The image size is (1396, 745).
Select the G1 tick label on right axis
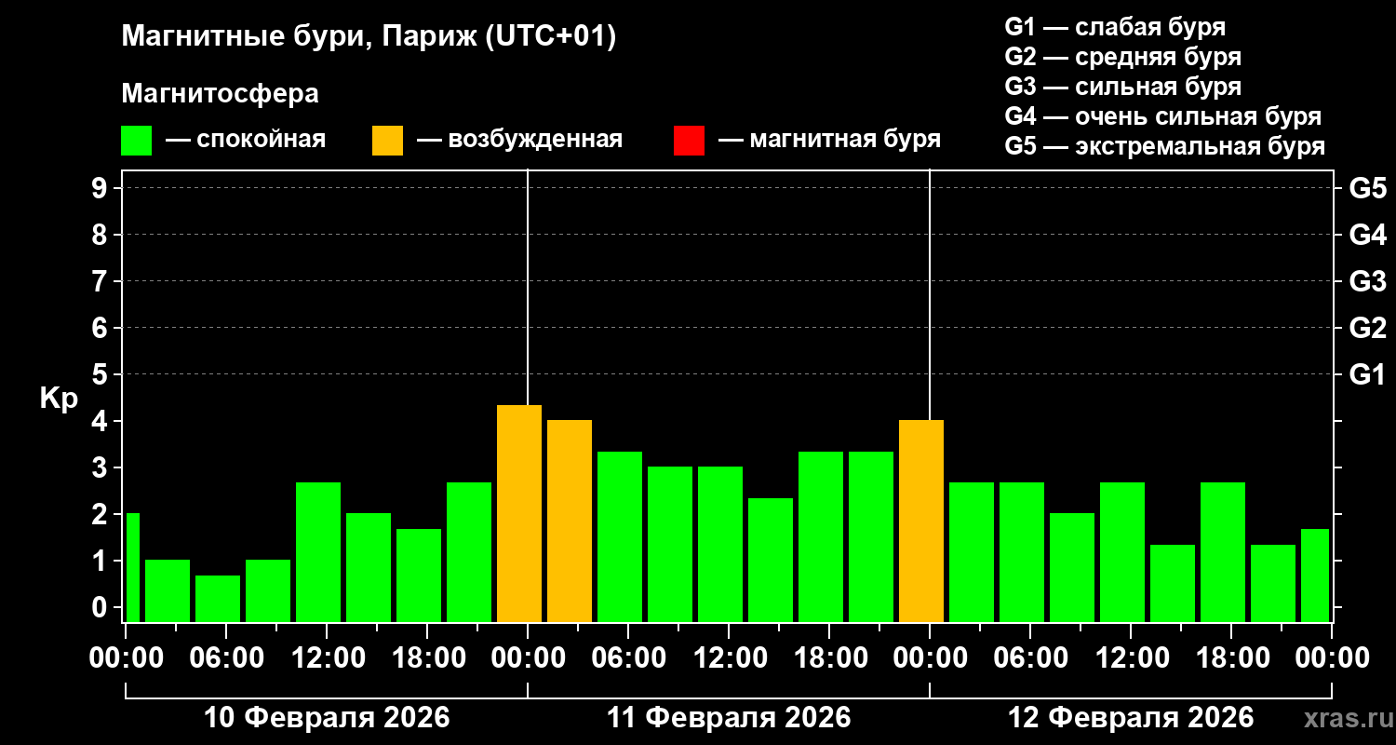[x=1368, y=374]
